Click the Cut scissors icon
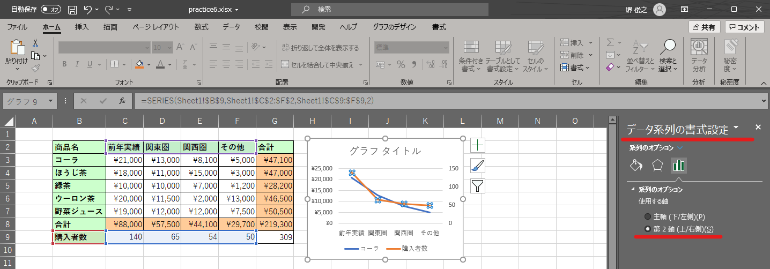The height and width of the screenshot is (269, 770). click(35, 43)
